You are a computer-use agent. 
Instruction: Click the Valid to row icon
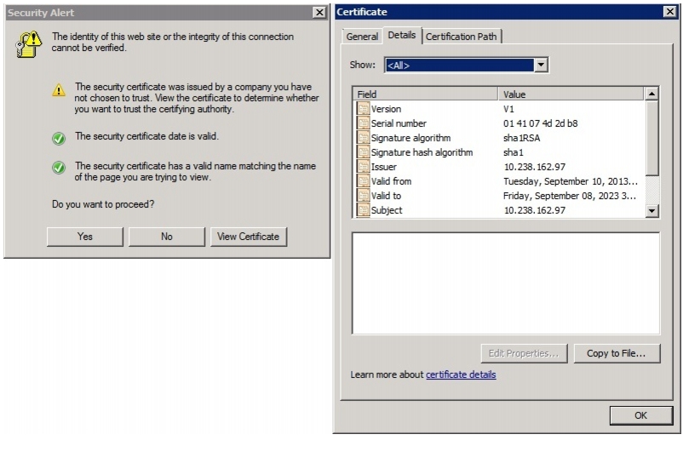(x=363, y=195)
